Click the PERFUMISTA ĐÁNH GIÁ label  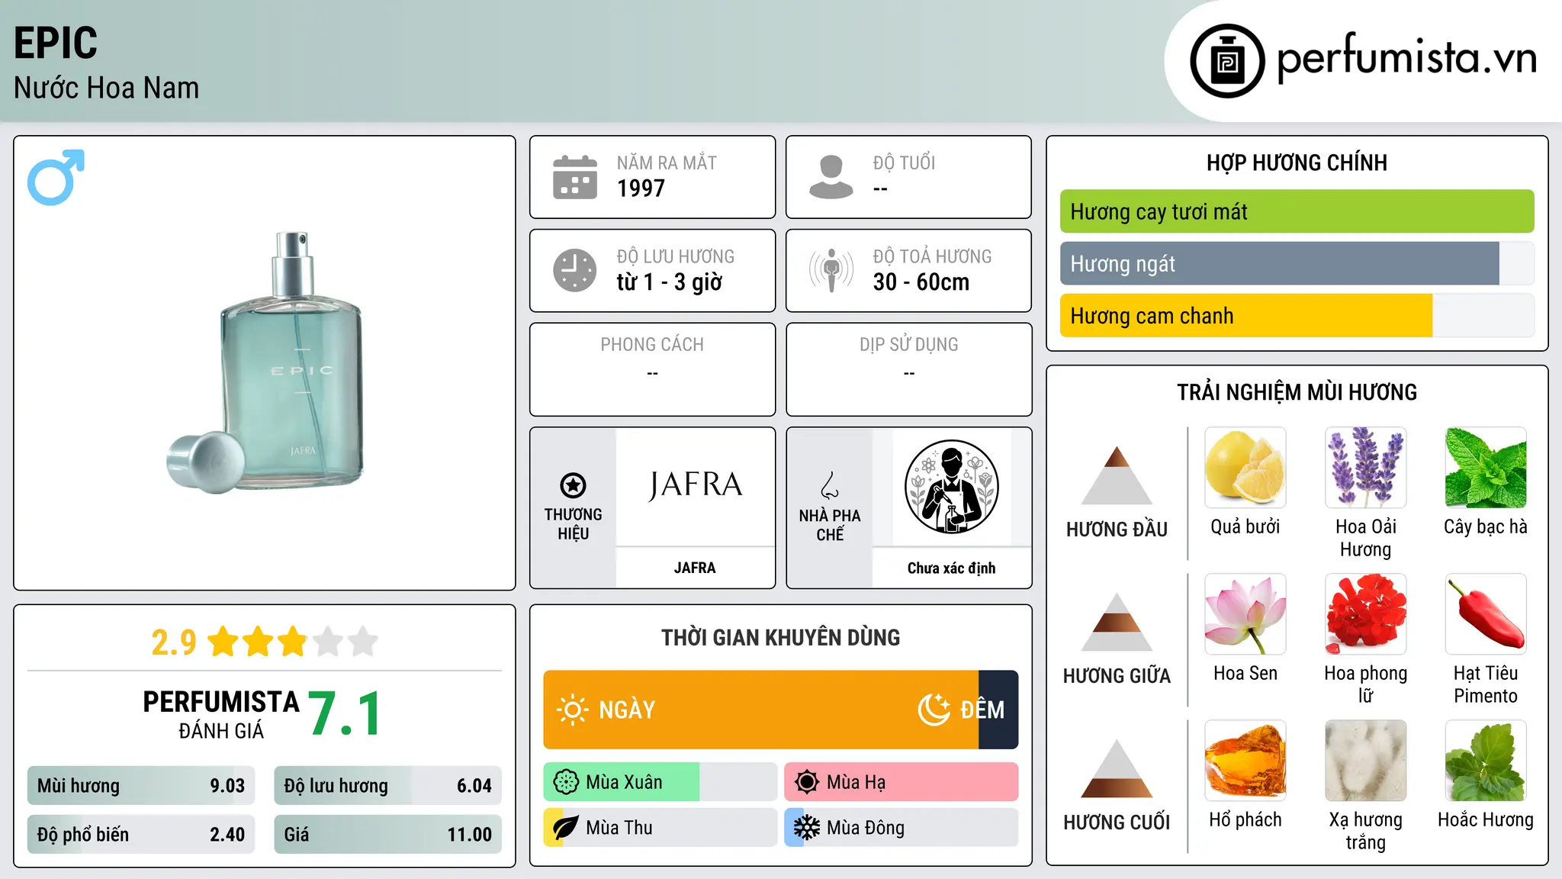(x=221, y=713)
